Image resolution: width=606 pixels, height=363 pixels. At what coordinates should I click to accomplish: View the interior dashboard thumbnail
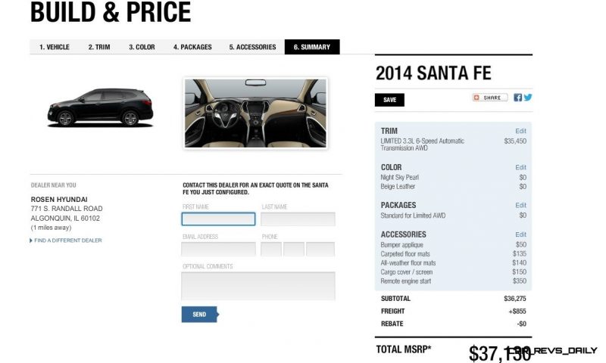point(255,113)
